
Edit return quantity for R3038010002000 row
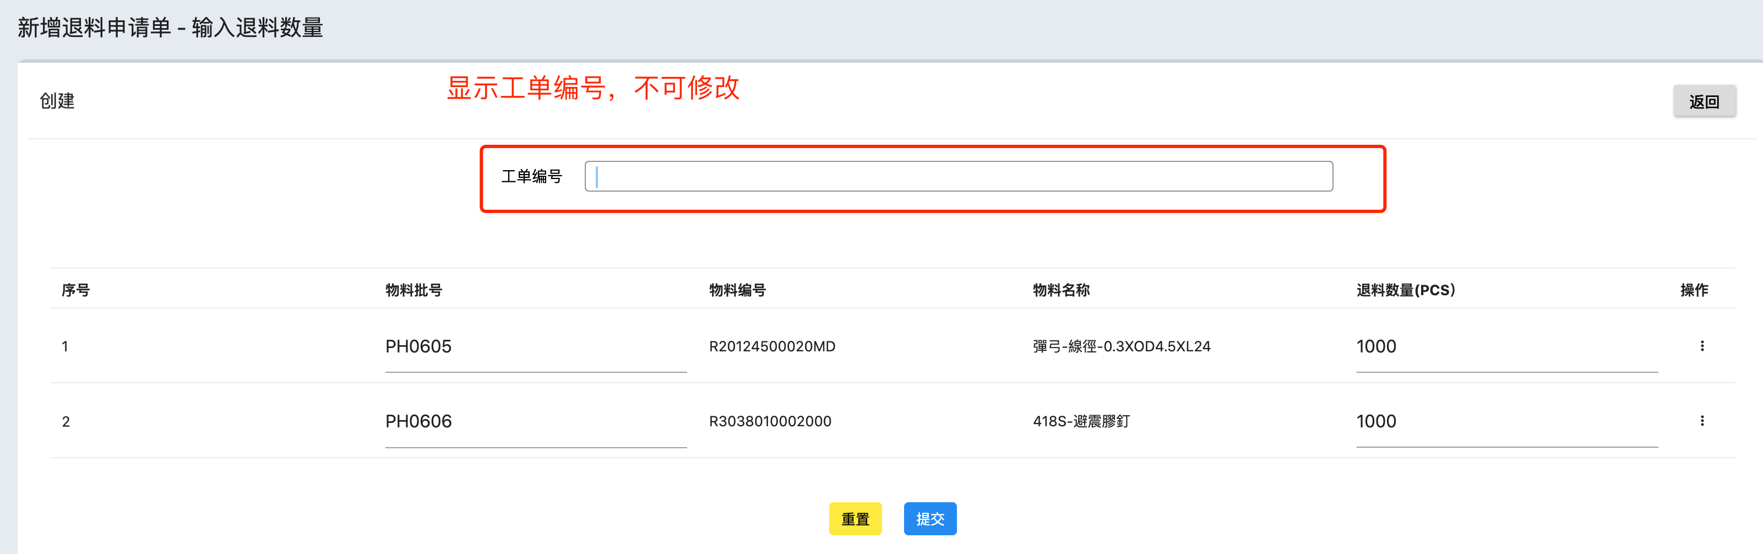pos(1507,421)
